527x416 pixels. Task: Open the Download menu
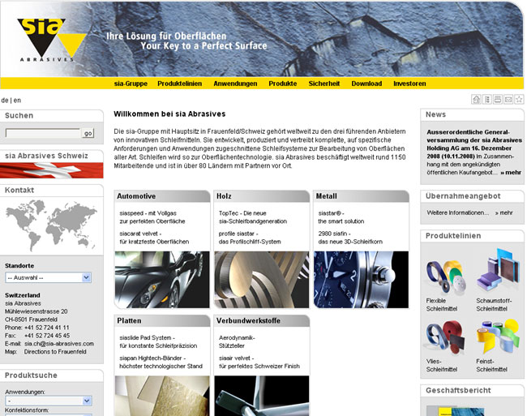(366, 84)
